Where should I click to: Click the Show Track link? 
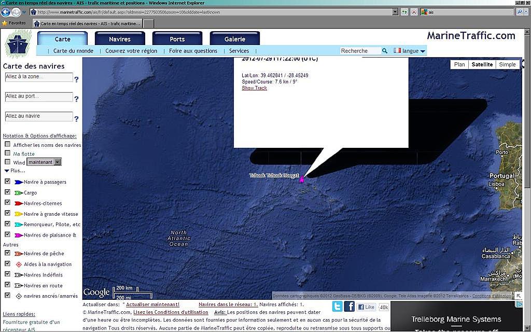pos(254,88)
